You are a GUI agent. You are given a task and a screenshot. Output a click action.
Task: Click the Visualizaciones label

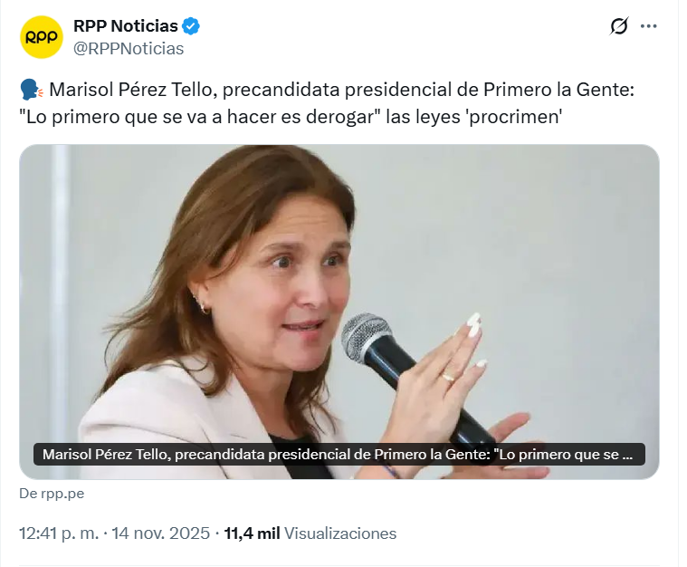point(340,533)
